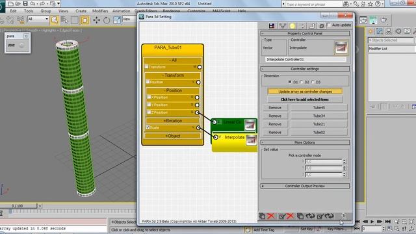Activate the Select and Move tool
The height and width of the screenshot is (234, 416).
tap(97, 20)
